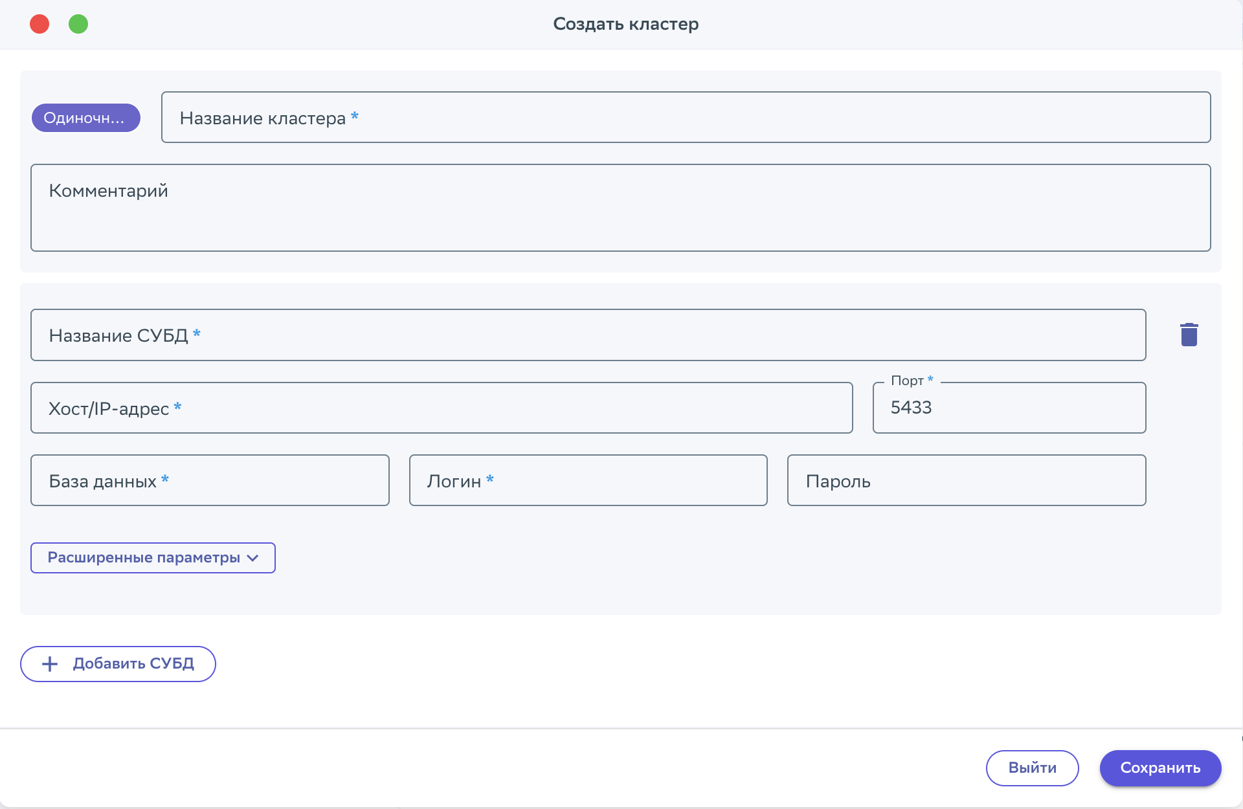Click the Хост/IP-адрес field
Screen dimensions: 1243x809
[x=442, y=408]
